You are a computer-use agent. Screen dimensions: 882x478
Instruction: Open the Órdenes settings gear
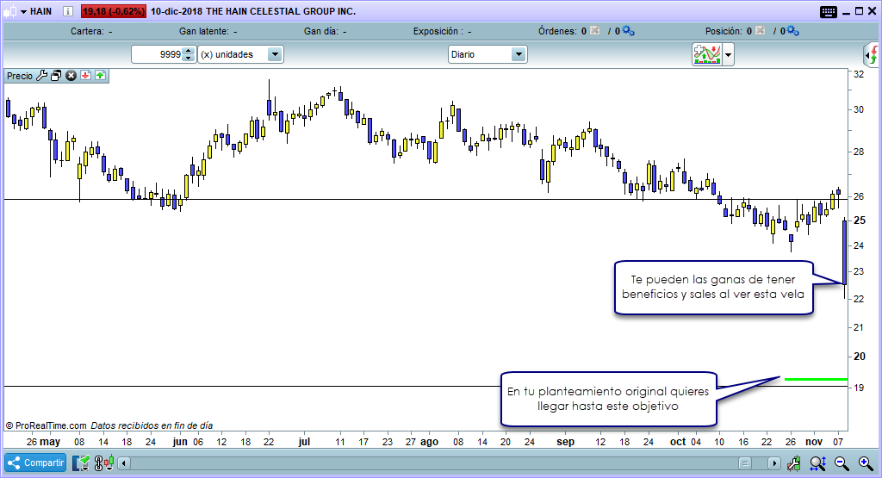coord(628,31)
